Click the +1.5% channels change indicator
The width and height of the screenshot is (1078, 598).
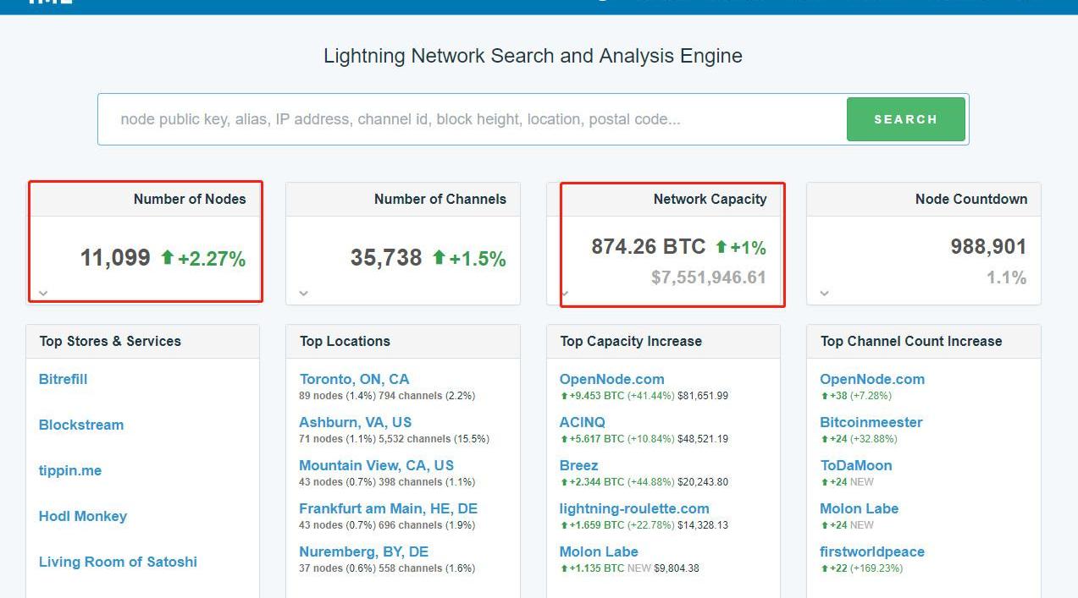pyautogui.click(x=469, y=258)
